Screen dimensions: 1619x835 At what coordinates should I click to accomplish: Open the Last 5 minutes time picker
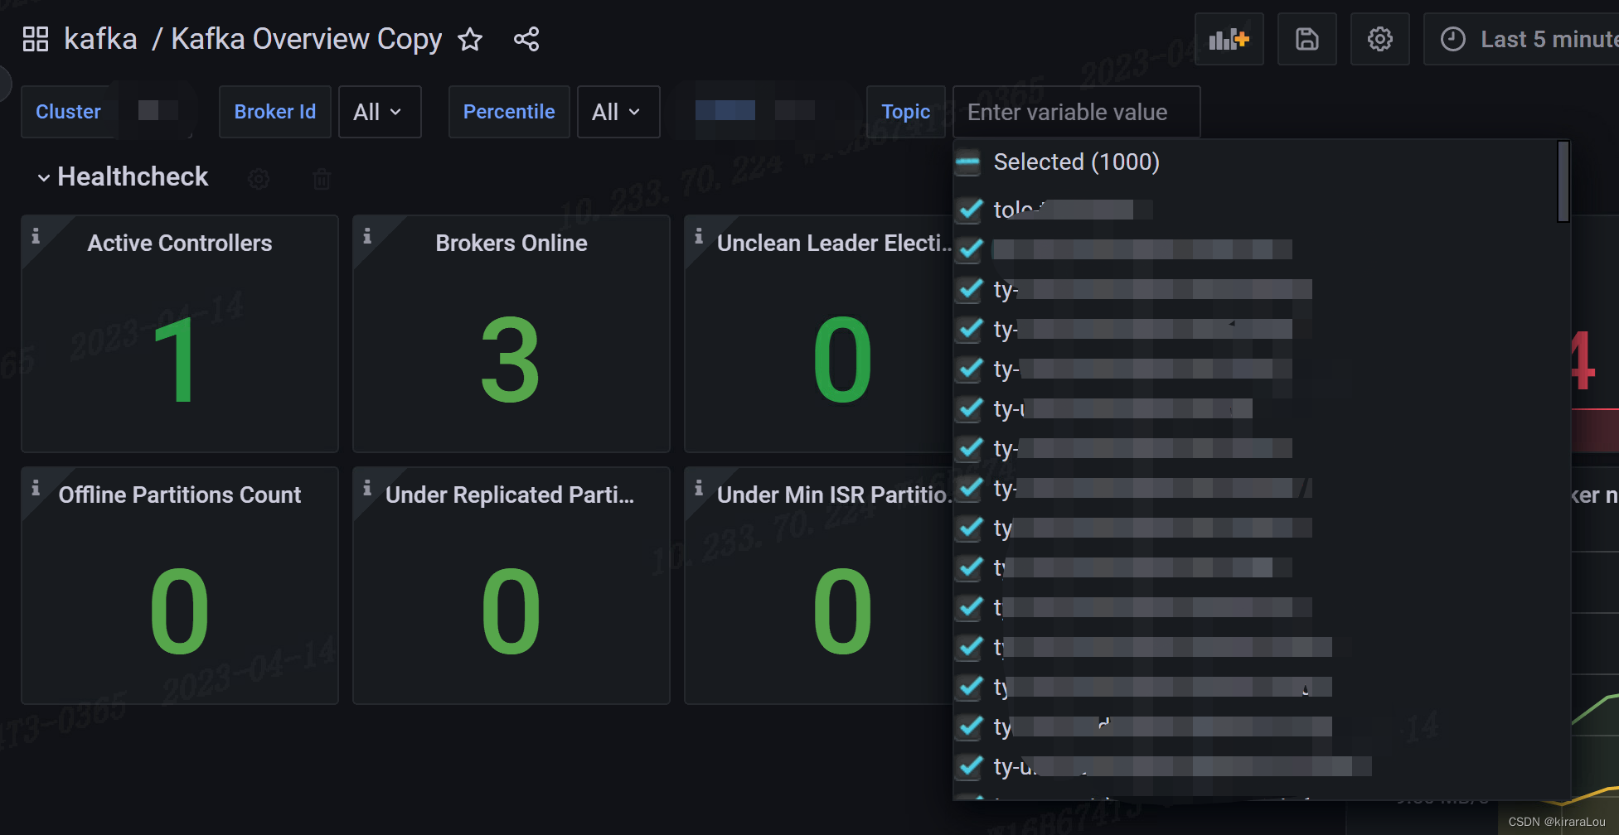pyautogui.click(x=1522, y=39)
